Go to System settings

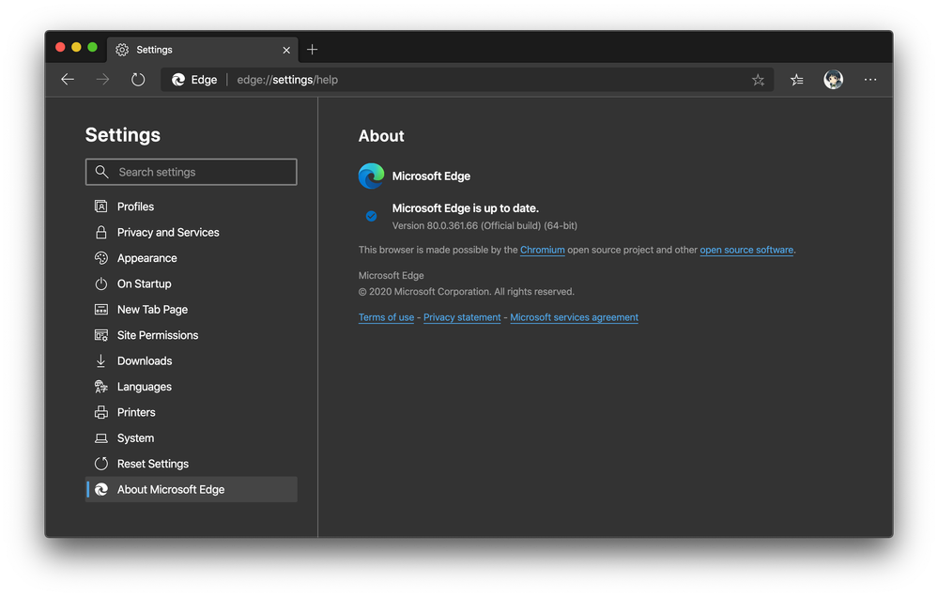coord(192,437)
